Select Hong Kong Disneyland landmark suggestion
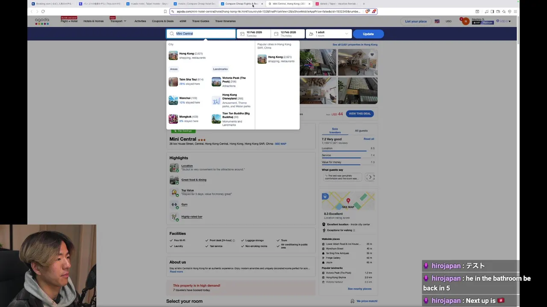Viewport: 547px width, 307px height. click(232, 100)
